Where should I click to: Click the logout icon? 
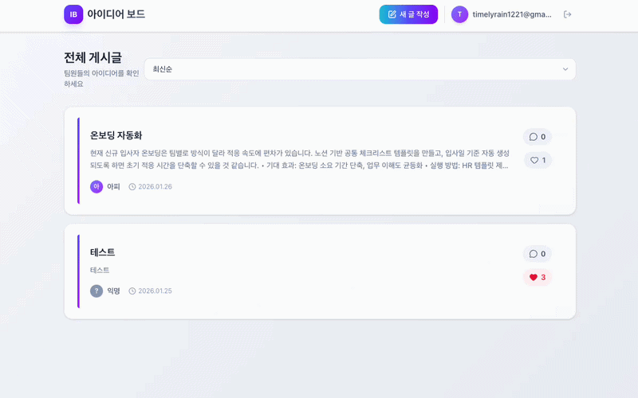[x=567, y=14]
